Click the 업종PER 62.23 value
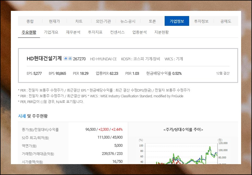Screen dimensions: 252x175 click(x=107, y=74)
